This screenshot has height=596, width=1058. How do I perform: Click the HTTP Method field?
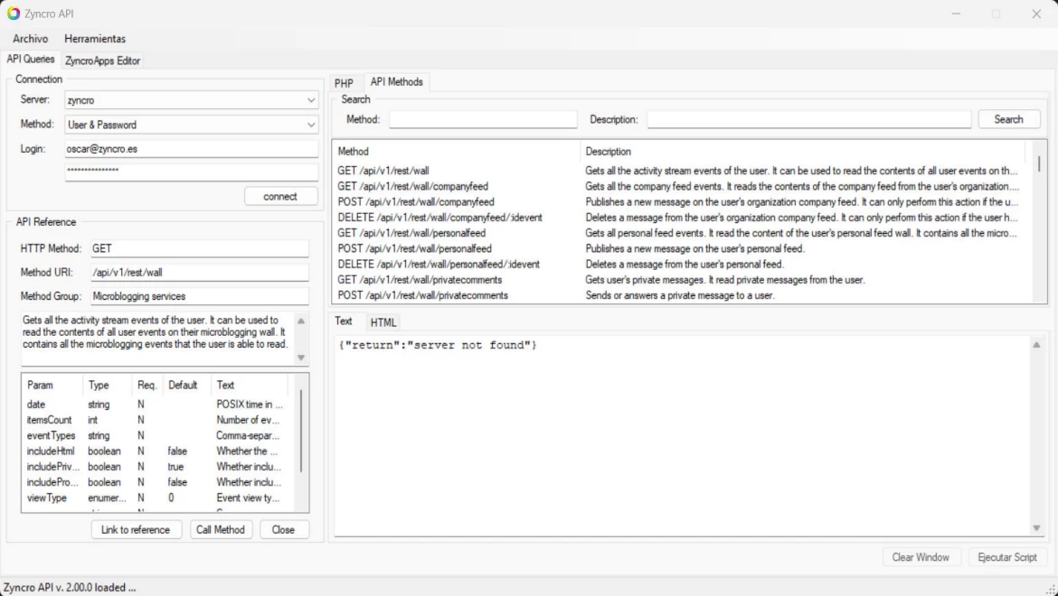pyautogui.click(x=200, y=248)
